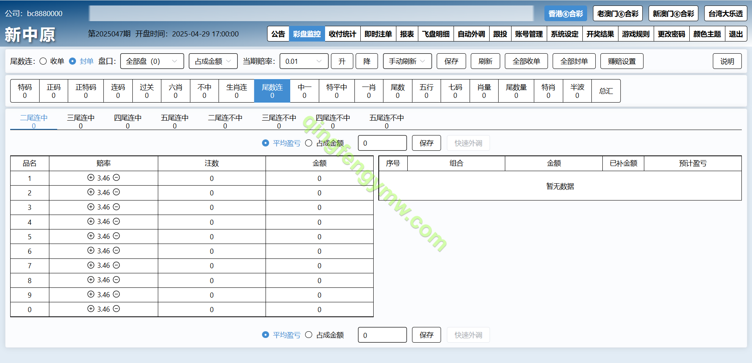Screen dimensions: 752x363
Task: Focus the lower amount input field
Action: click(x=382, y=335)
